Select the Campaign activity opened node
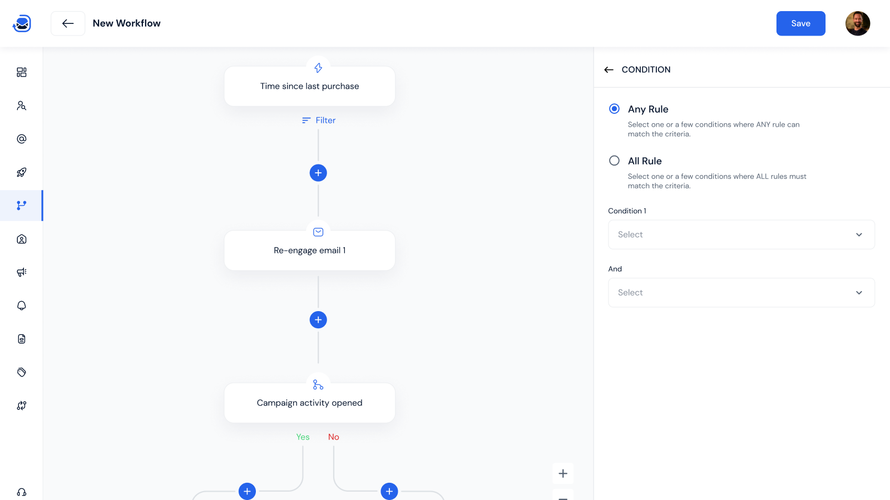The height and width of the screenshot is (500, 890). coord(310,403)
